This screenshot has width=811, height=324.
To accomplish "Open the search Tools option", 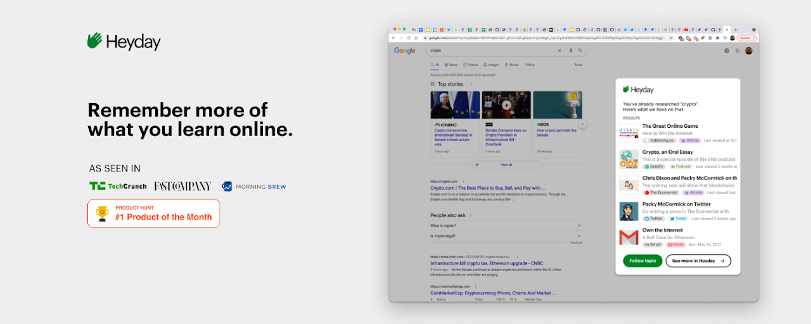I will coord(578,65).
